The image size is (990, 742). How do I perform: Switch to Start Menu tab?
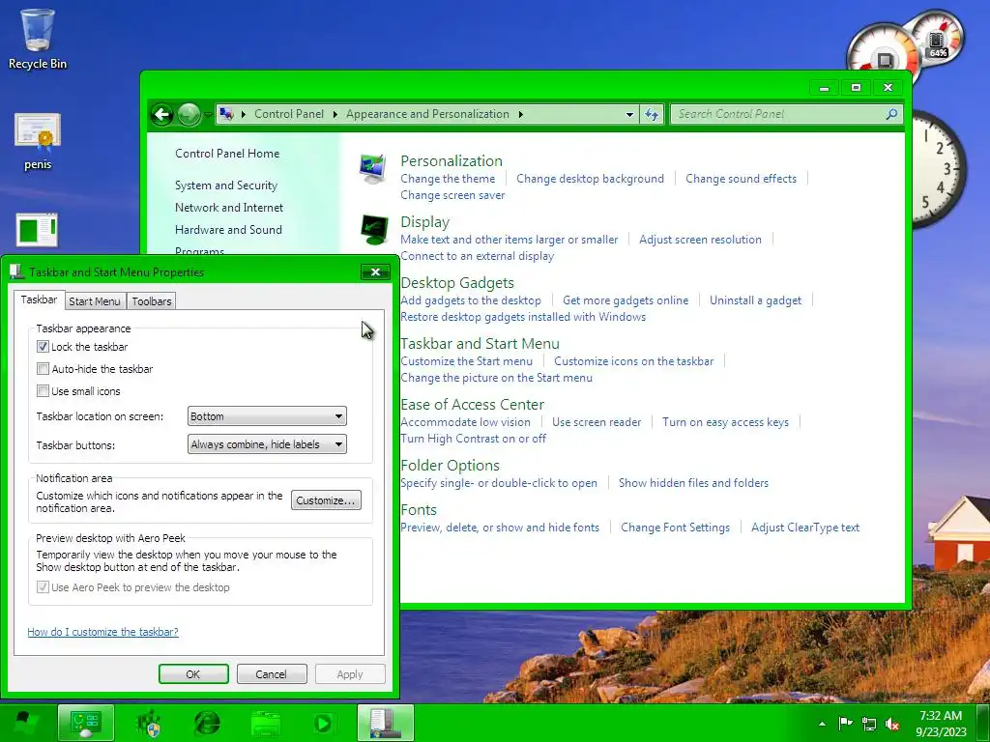(x=95, y=301)
